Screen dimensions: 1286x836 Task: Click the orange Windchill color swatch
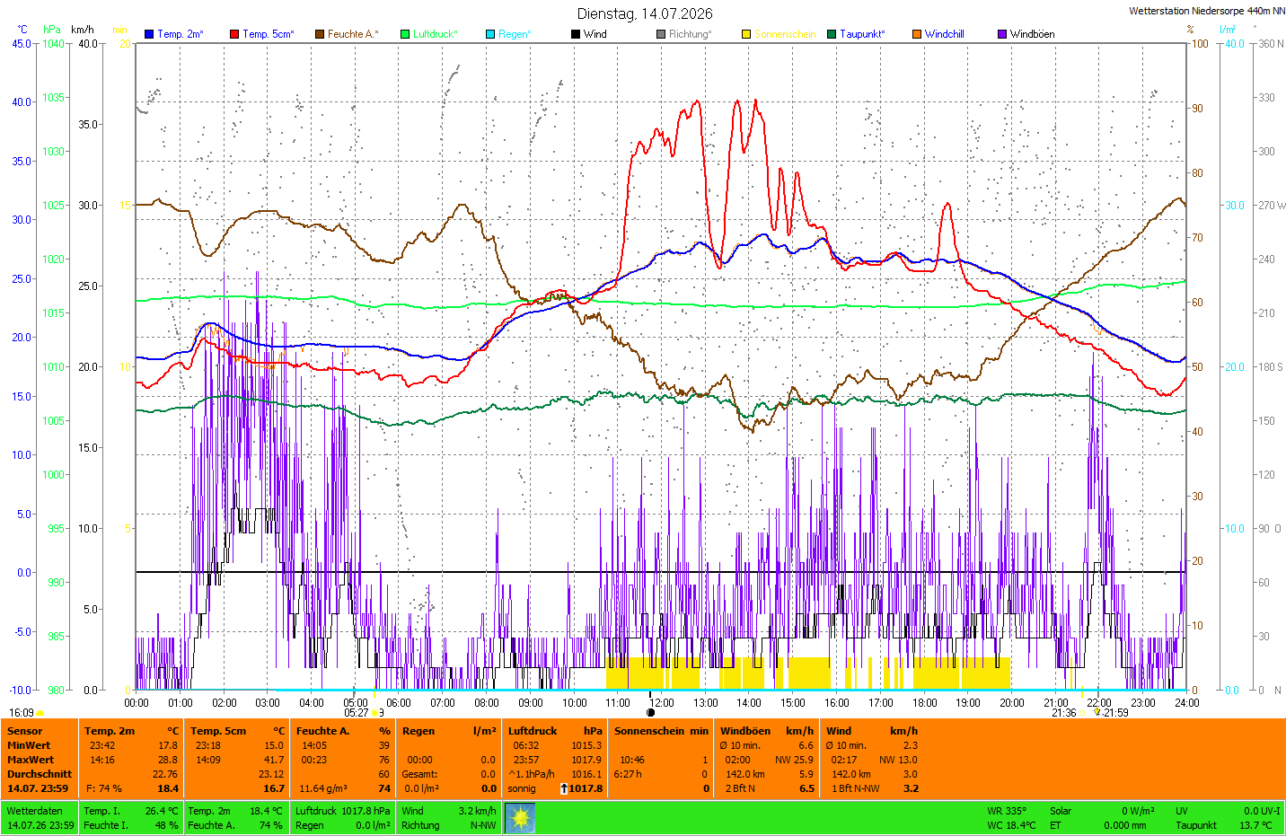click(x=917, y=34)
